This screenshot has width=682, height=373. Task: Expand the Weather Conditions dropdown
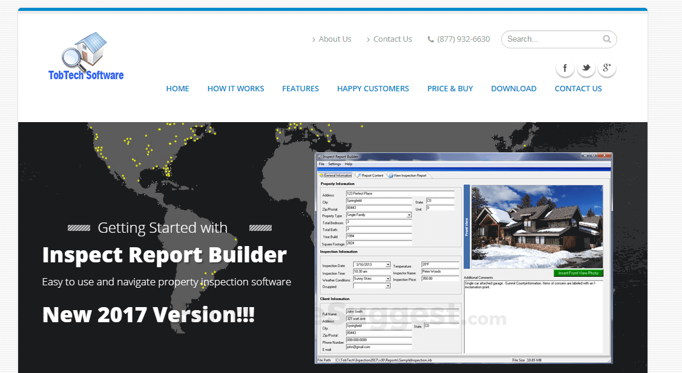click(389, 279)
